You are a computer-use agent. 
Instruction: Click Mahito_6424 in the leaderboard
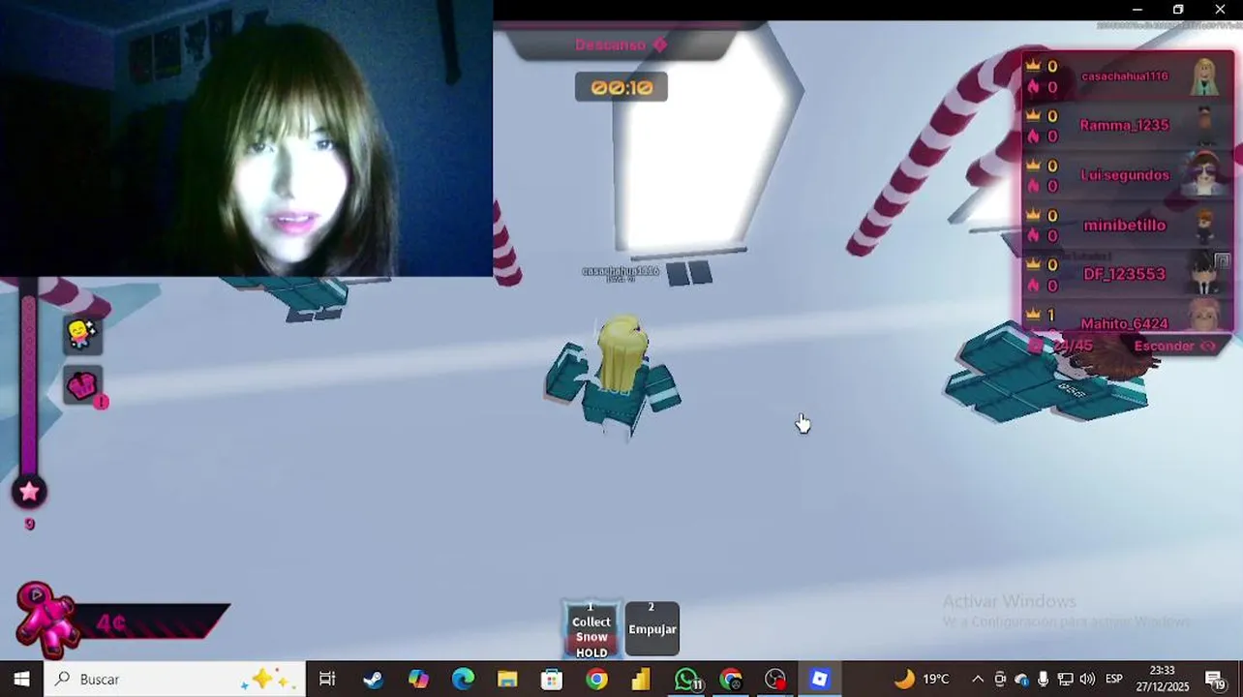(x=1124, y=323)
